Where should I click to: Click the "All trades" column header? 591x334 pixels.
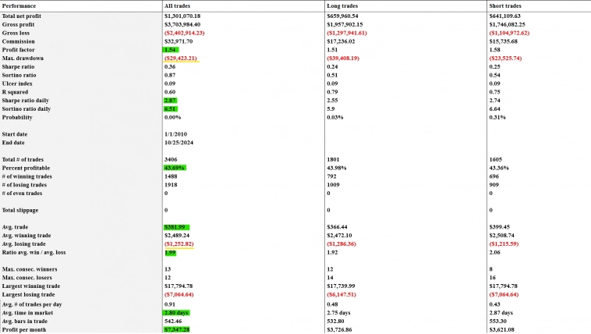(x=179, y=5)
